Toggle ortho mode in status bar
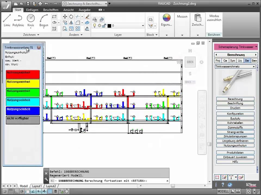261x195 pixels. coord(16,191)
